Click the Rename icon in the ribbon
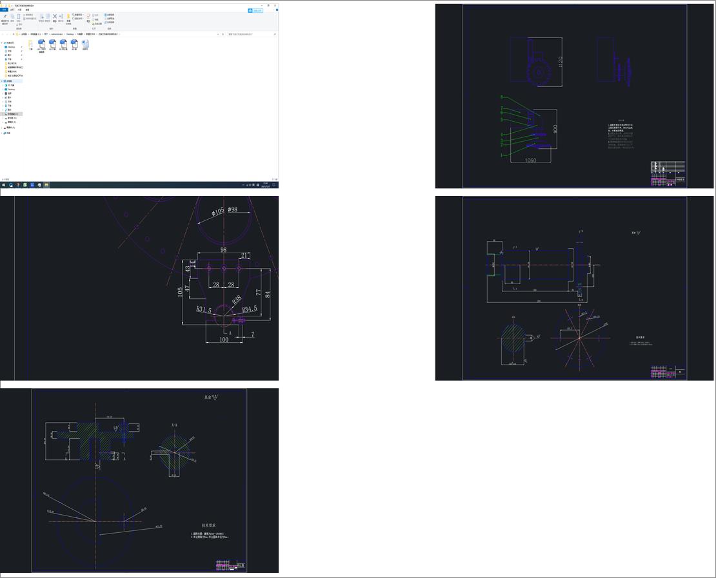 (61, 17)
